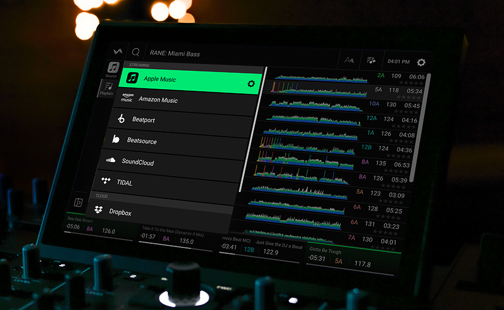Tap the SoundCloud cloud icon
504x310 pixels.
pos(111,160)
